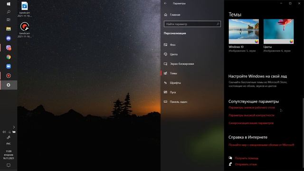Viewport: 304px width, 171px height.
Task: Open Параметры значков рабочего стола link
Action: (252, 108)
